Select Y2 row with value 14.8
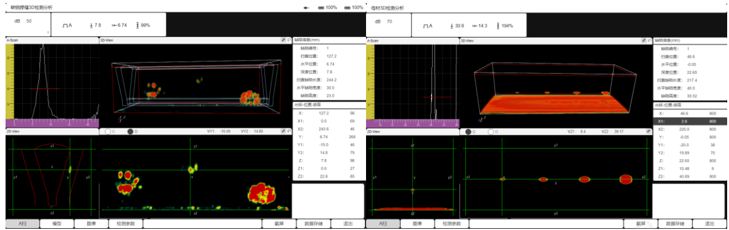The image size is (729, 230). point(328,153)
